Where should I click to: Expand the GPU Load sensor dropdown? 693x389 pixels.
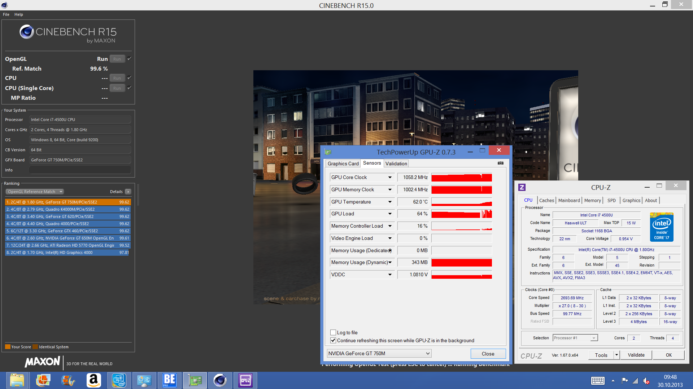390,214
